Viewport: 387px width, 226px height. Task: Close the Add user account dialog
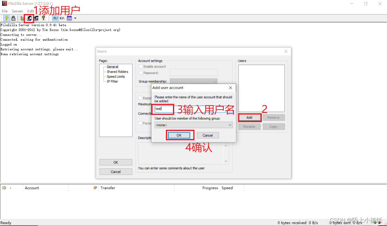[x=231, y=88]
